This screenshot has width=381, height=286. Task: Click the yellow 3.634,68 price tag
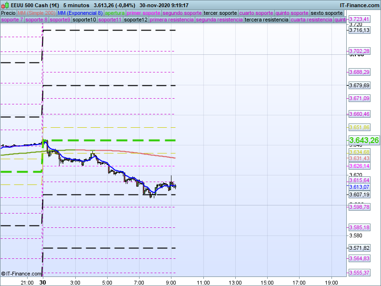pos(359,152)
